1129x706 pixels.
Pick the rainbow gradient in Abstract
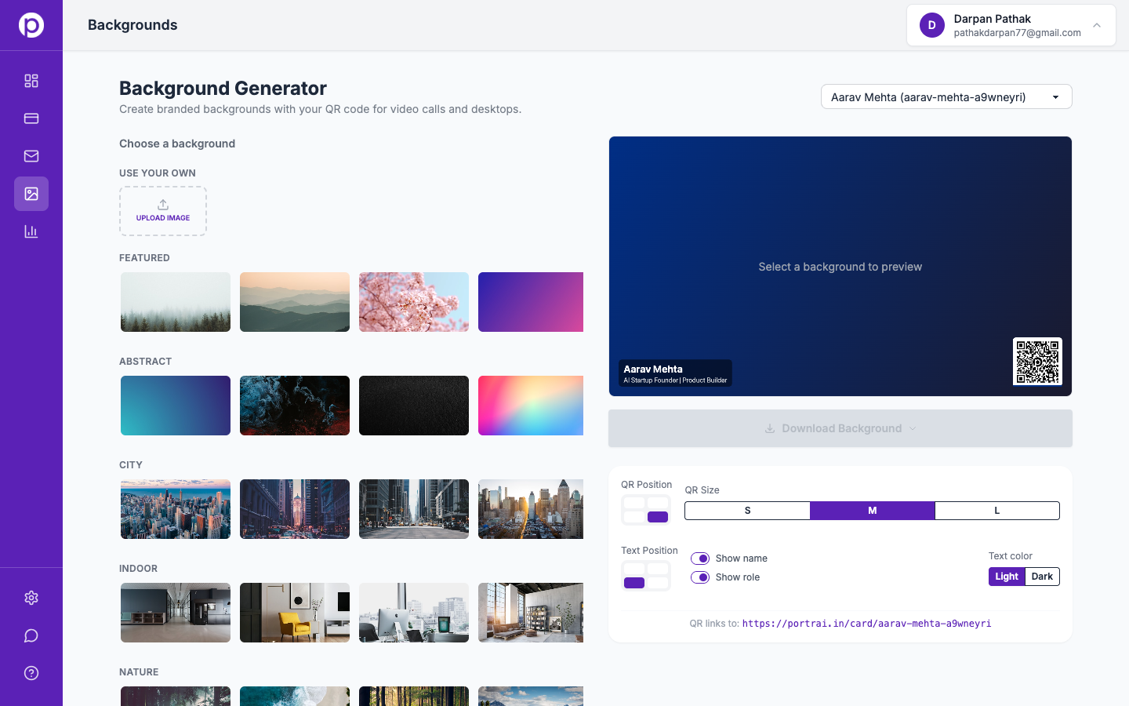coord(531,406)
